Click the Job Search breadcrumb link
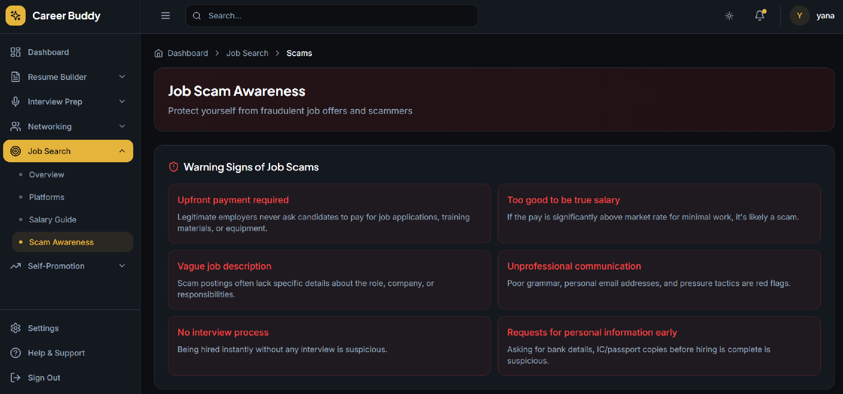 pos(247,53)
